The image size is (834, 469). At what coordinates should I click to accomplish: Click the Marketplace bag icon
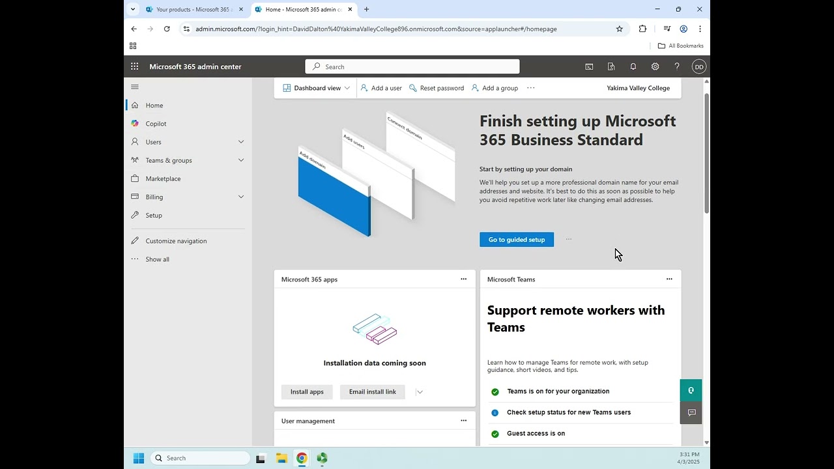[x=135, y=178]
